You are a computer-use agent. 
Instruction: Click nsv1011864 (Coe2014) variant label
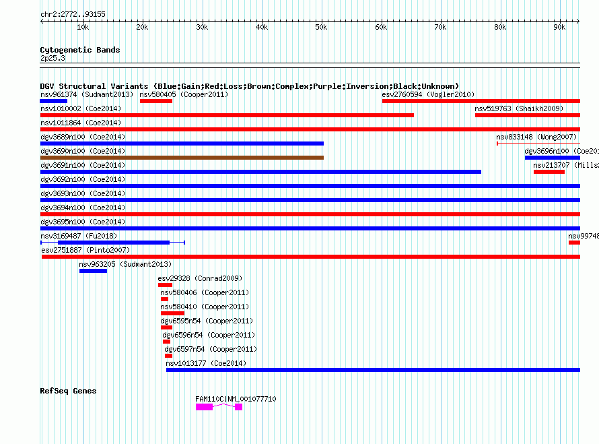pyautogui.click(x=81, y=123)
